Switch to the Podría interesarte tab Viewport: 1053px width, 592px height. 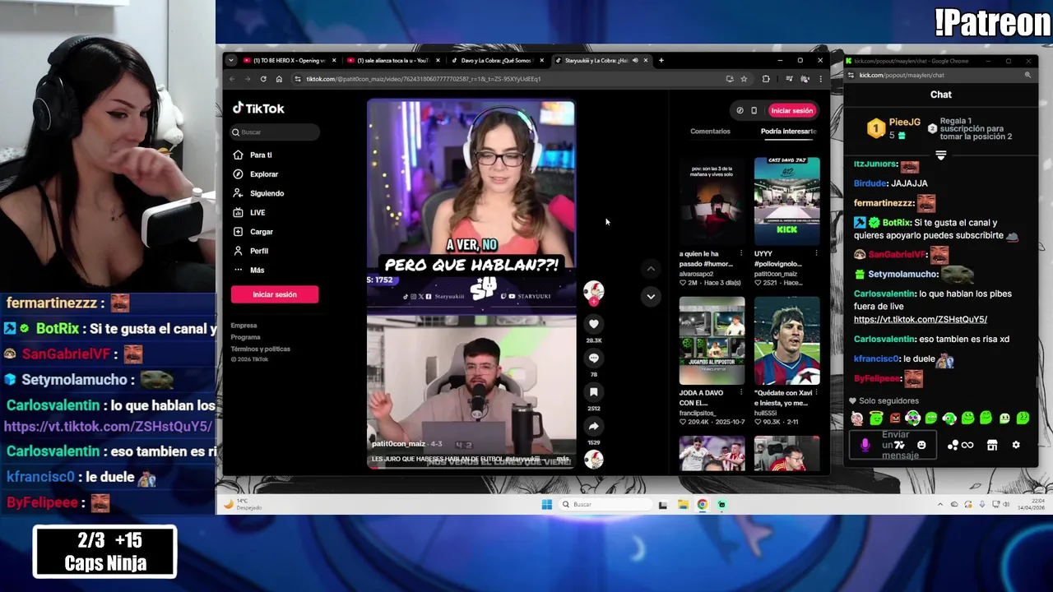point(788,132)
